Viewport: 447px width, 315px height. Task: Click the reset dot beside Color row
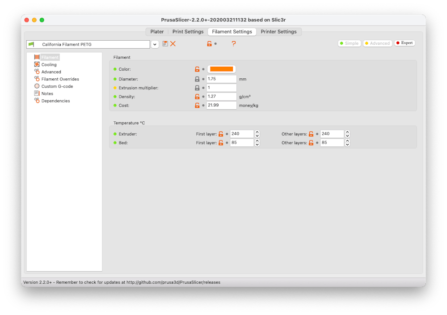203,69
